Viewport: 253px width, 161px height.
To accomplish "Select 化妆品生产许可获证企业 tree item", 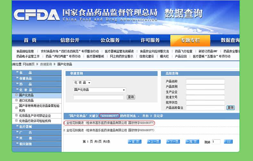I will point(35,116).
